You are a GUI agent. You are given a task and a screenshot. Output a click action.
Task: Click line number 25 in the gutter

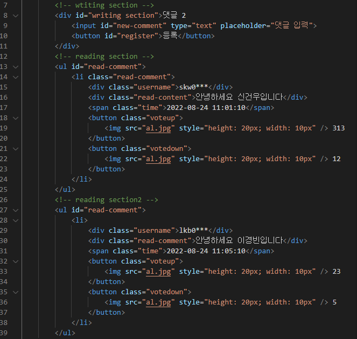(4, 190)
